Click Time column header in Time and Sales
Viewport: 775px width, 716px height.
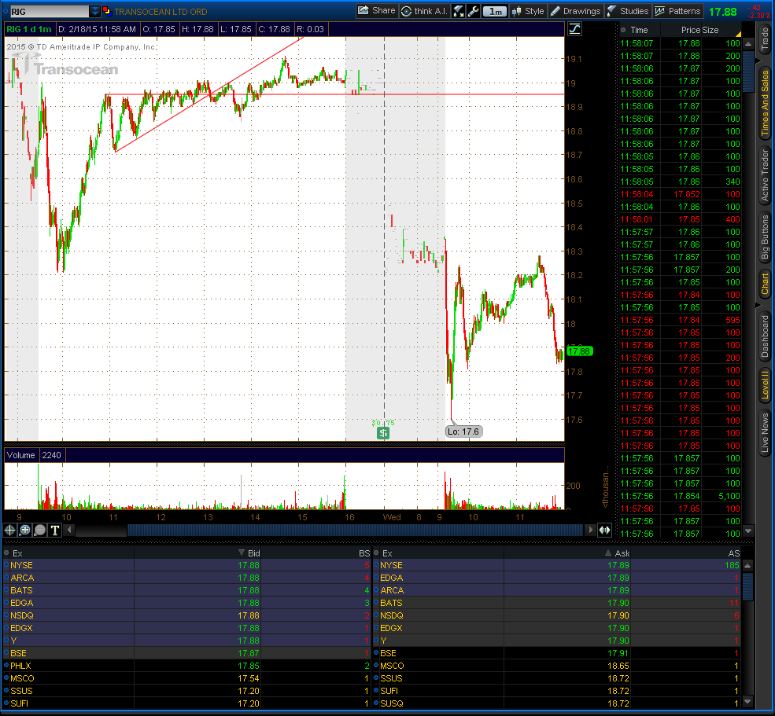639,30
